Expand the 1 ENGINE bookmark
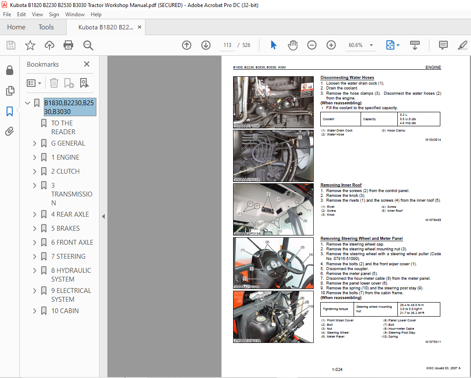 click(x=35, y=157)
